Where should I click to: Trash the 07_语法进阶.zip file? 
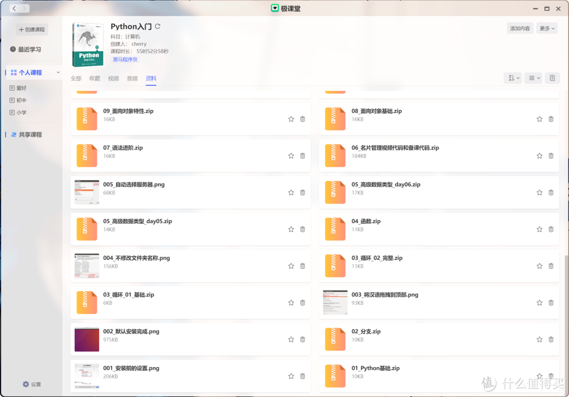302,156
